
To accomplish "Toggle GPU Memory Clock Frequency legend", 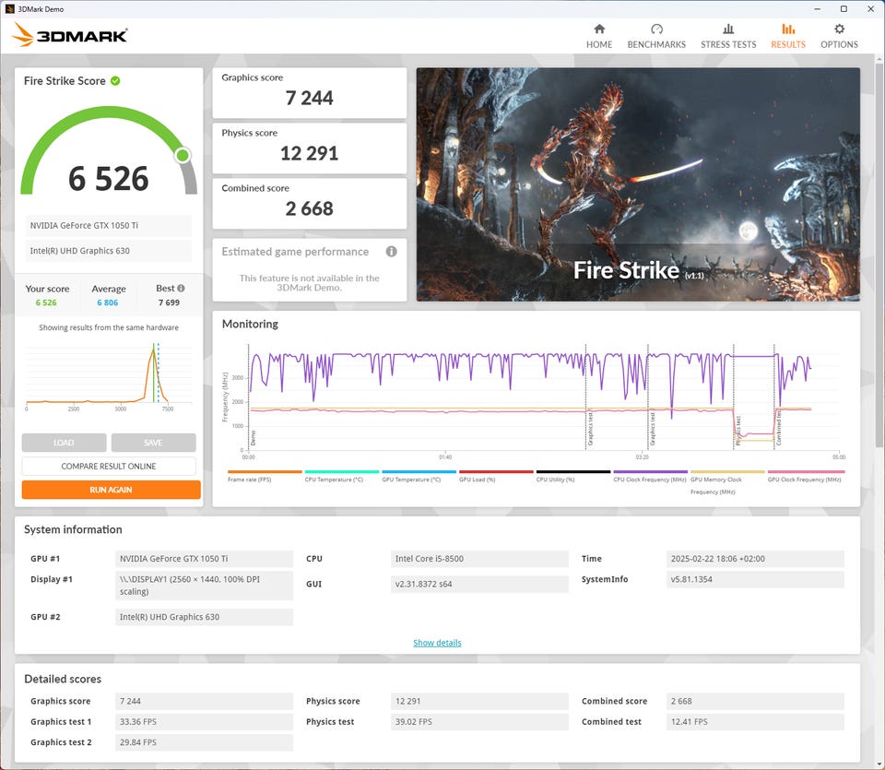I will 727,472.
